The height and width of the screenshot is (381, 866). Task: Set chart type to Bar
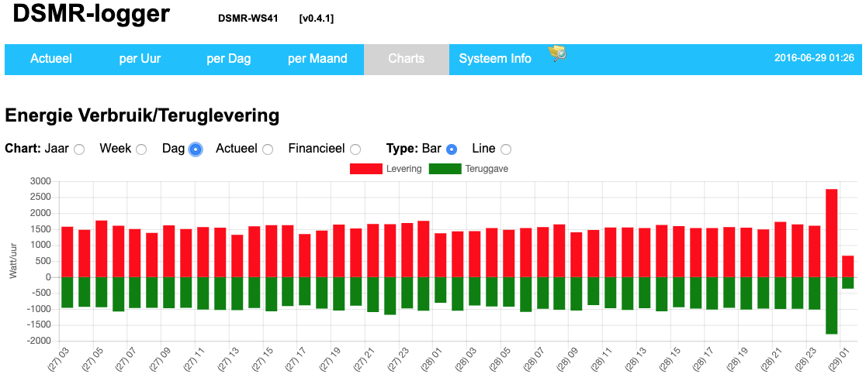click(x=452, y=149)
